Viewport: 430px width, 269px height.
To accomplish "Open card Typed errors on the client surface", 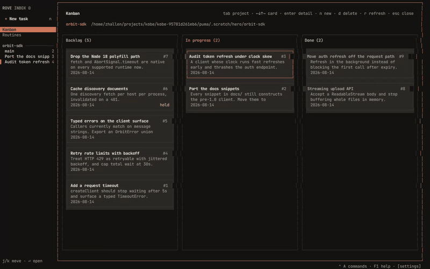I will click(120, 129).
